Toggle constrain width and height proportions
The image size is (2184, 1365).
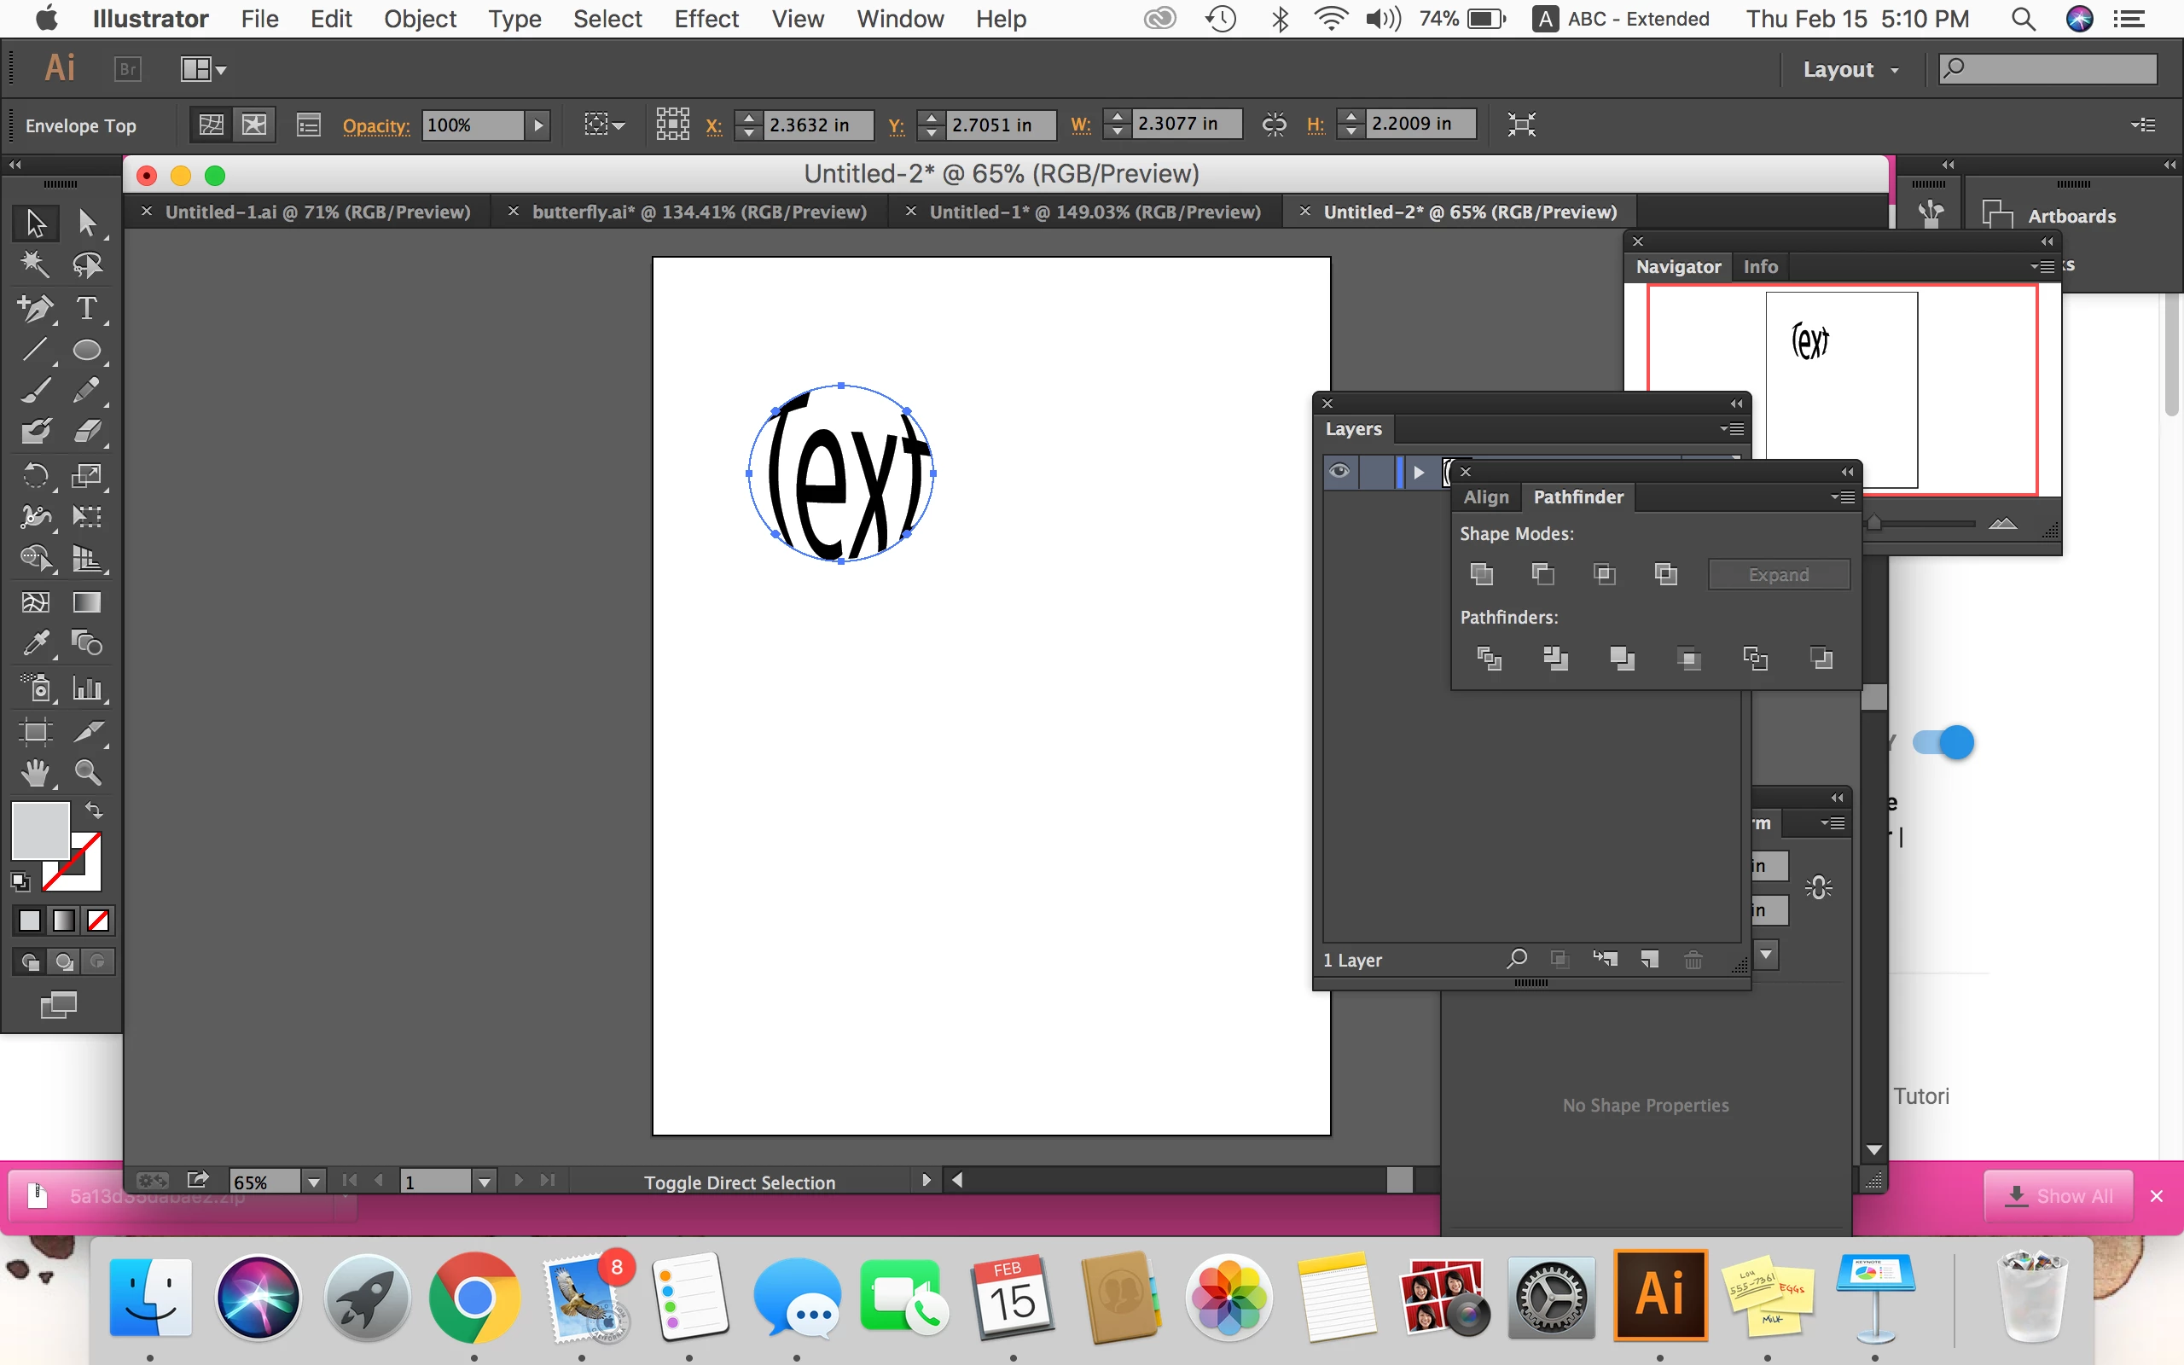click(1274, 125)
